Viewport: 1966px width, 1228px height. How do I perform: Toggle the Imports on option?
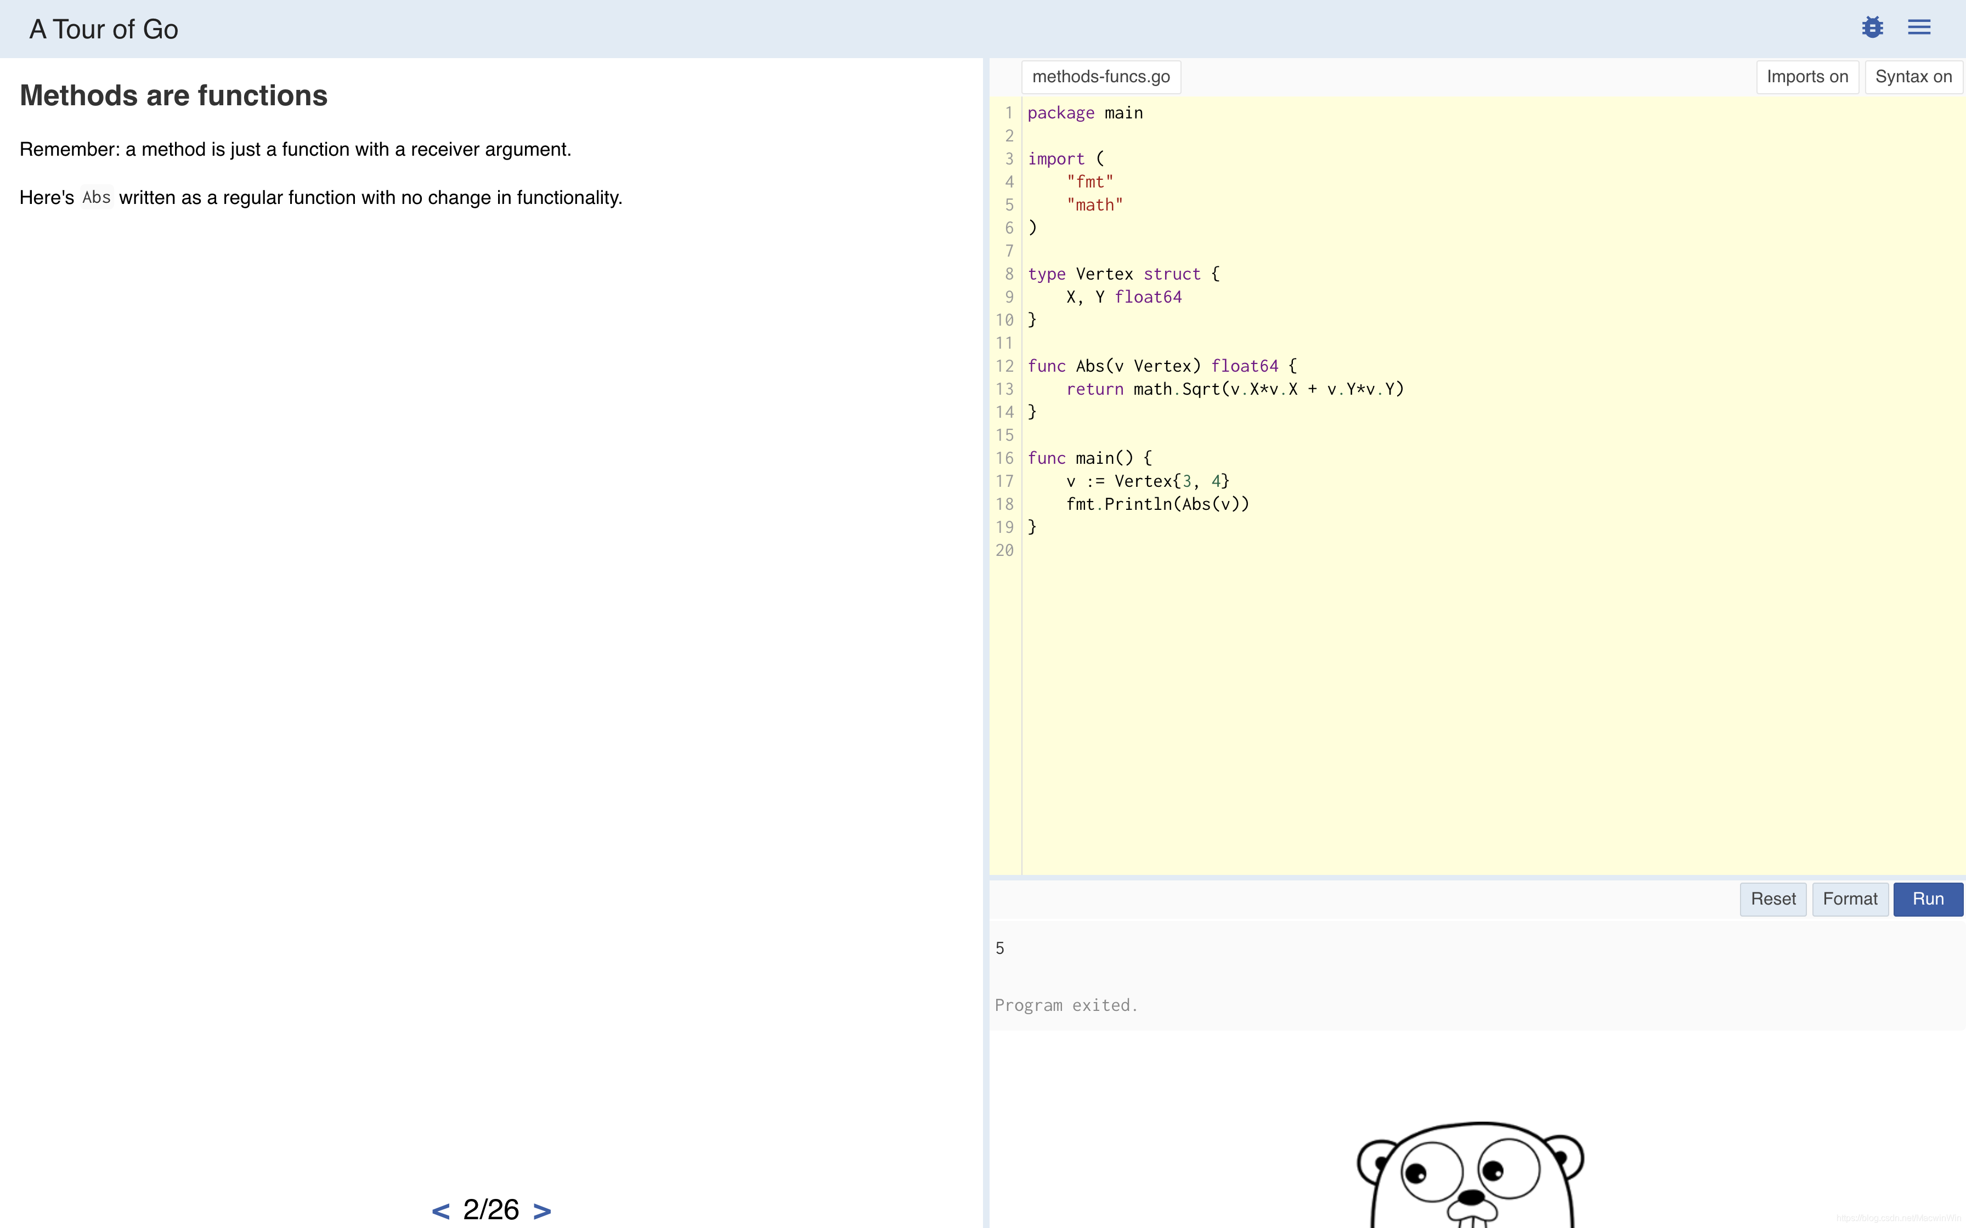click(1807, 77)
